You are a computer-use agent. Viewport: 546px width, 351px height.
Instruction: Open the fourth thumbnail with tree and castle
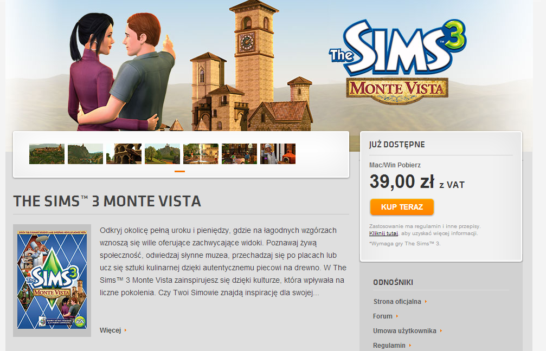coord(162,154)
